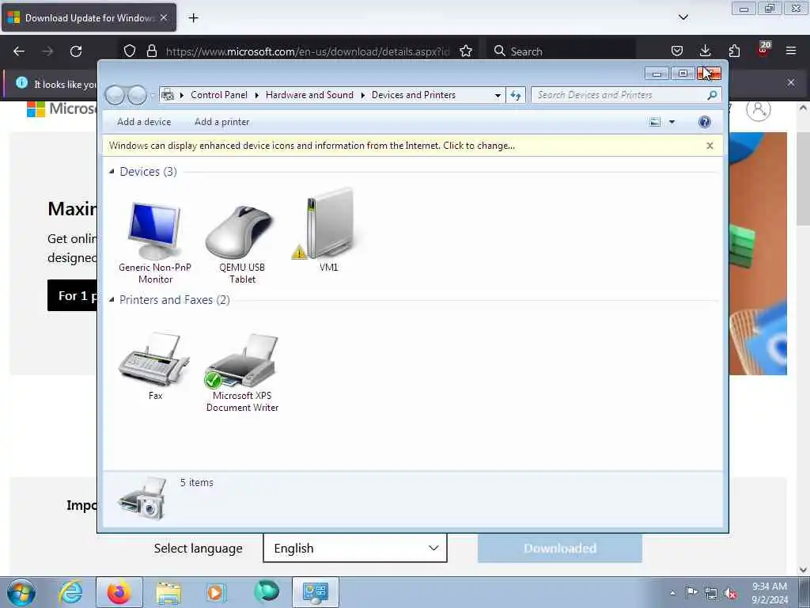Open the List all tabs dropdown
810x608 pixels.
point(683,17)
